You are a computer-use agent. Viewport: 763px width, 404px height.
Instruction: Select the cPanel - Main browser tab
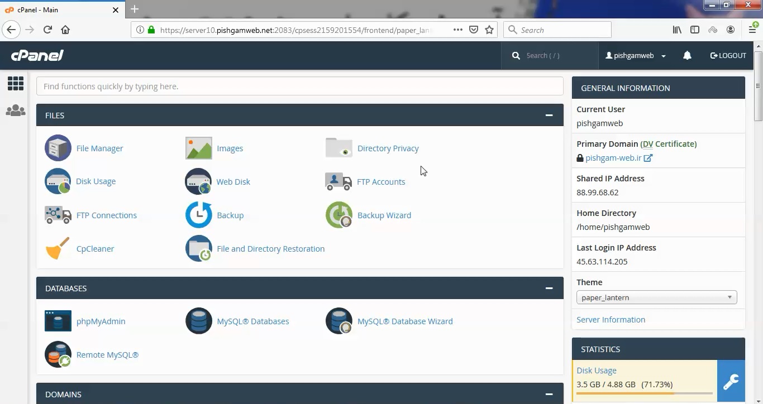click(x=63, y=9)
